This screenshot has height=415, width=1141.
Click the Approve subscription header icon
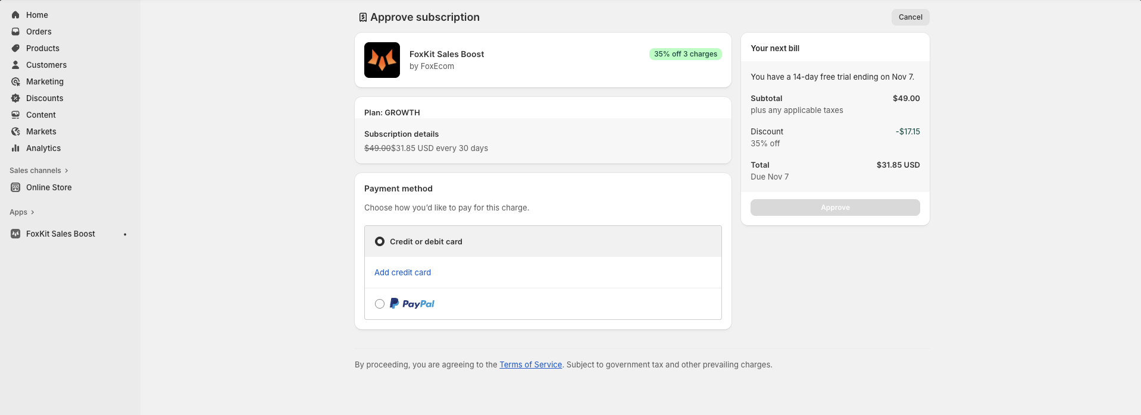click(x=362, y=17)
